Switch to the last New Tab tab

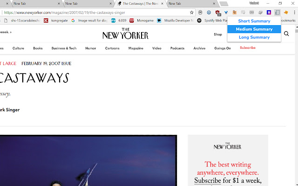point(191,4)
